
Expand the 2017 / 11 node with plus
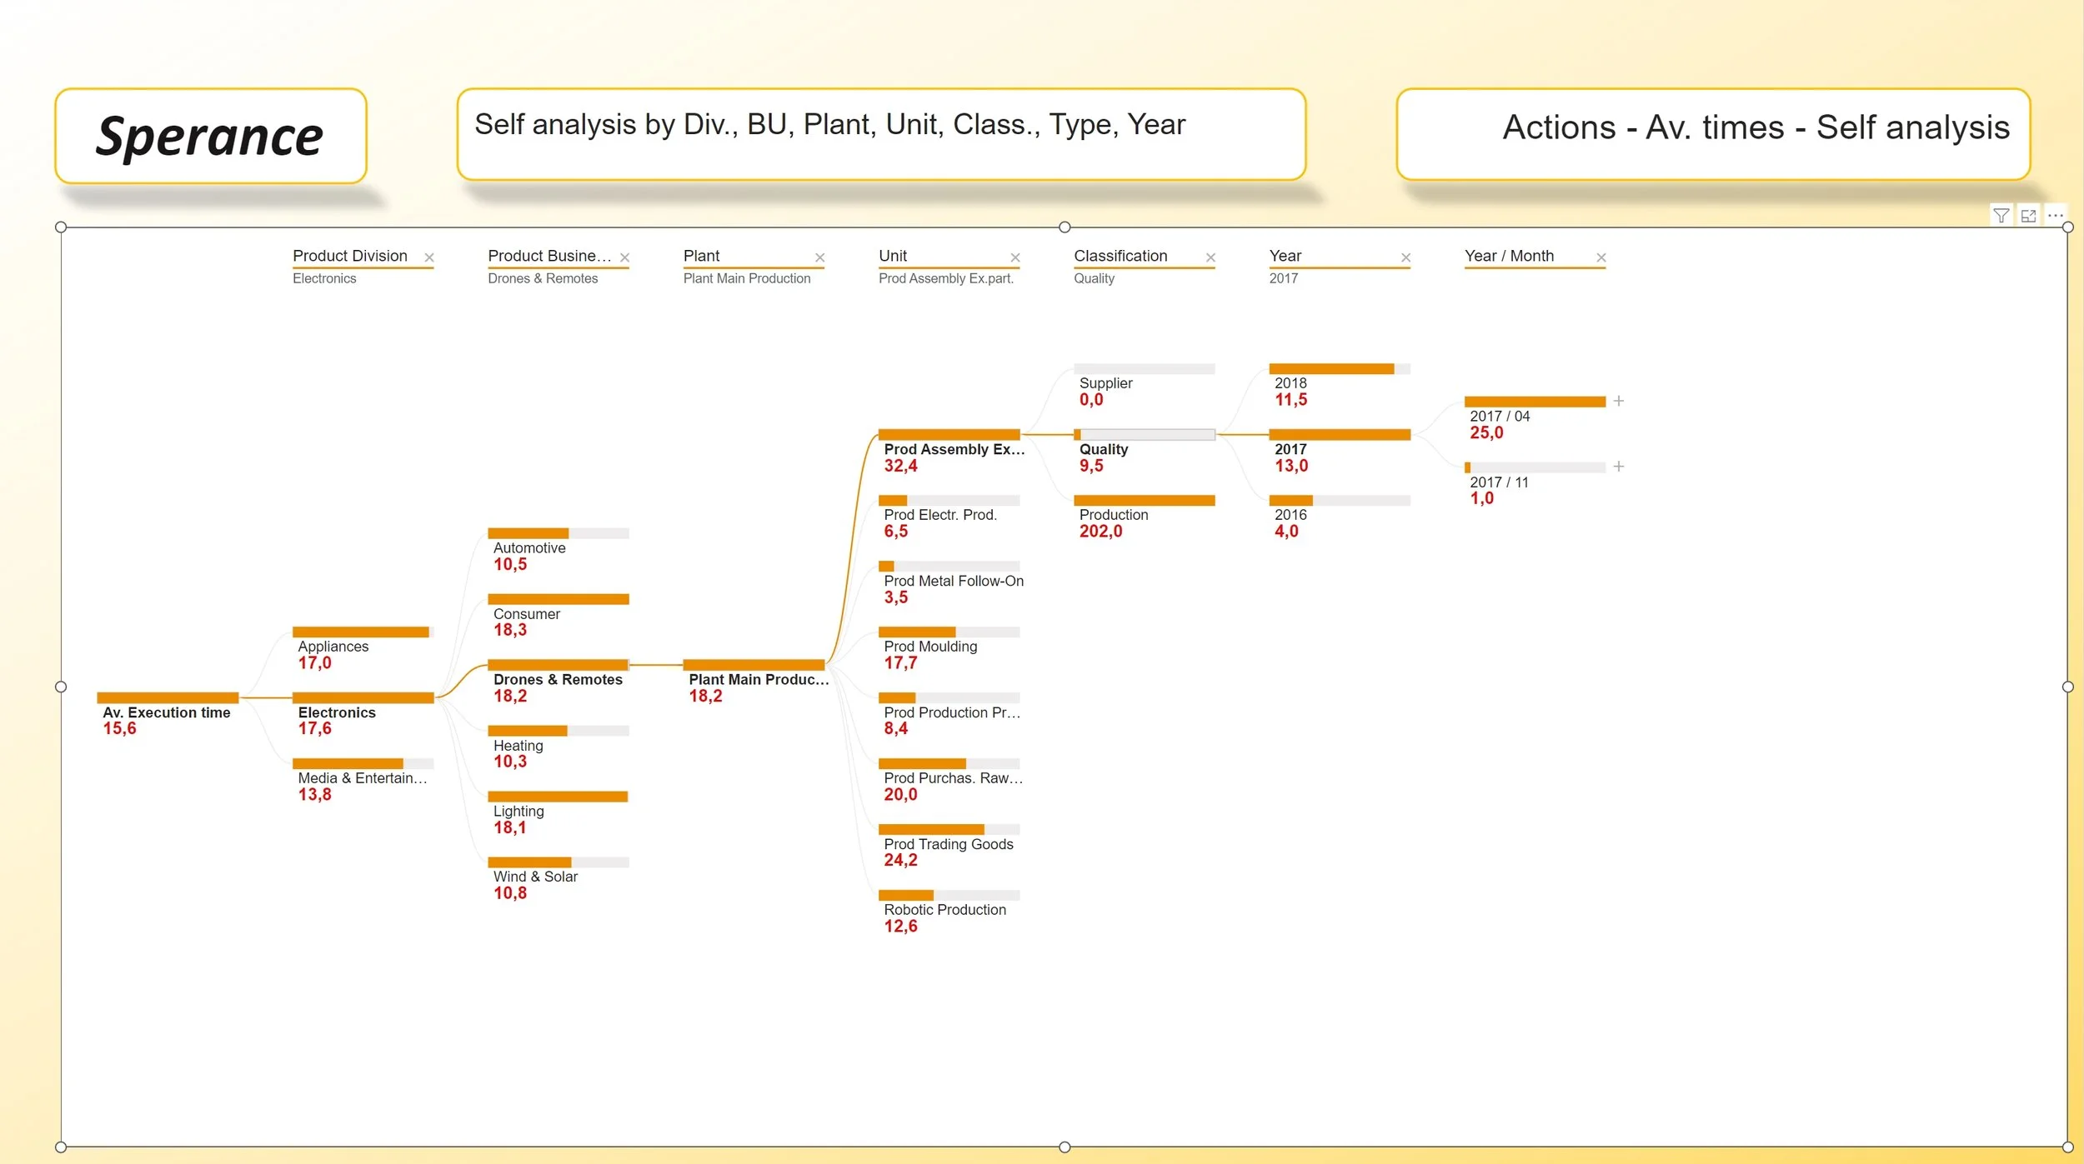point(1618,467)
